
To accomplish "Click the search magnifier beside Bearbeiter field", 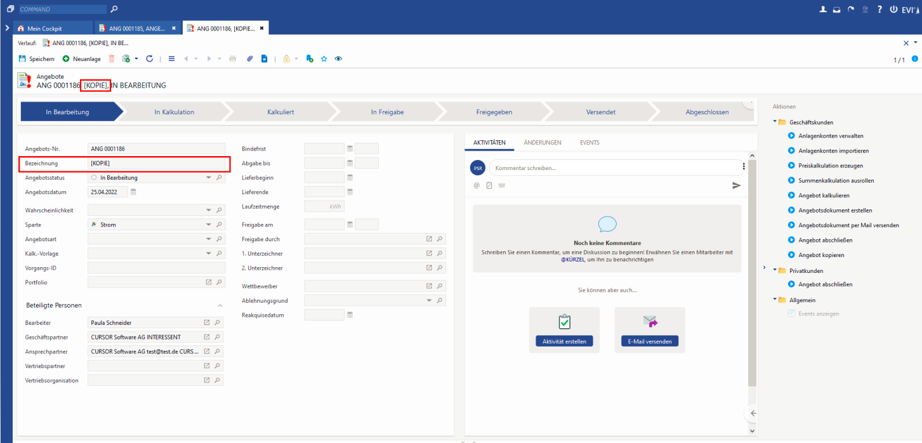I will pos(218,322).
